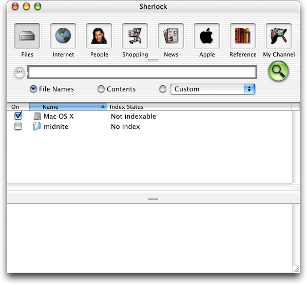Open the Custom criteria popup menu

click(213, 89)
